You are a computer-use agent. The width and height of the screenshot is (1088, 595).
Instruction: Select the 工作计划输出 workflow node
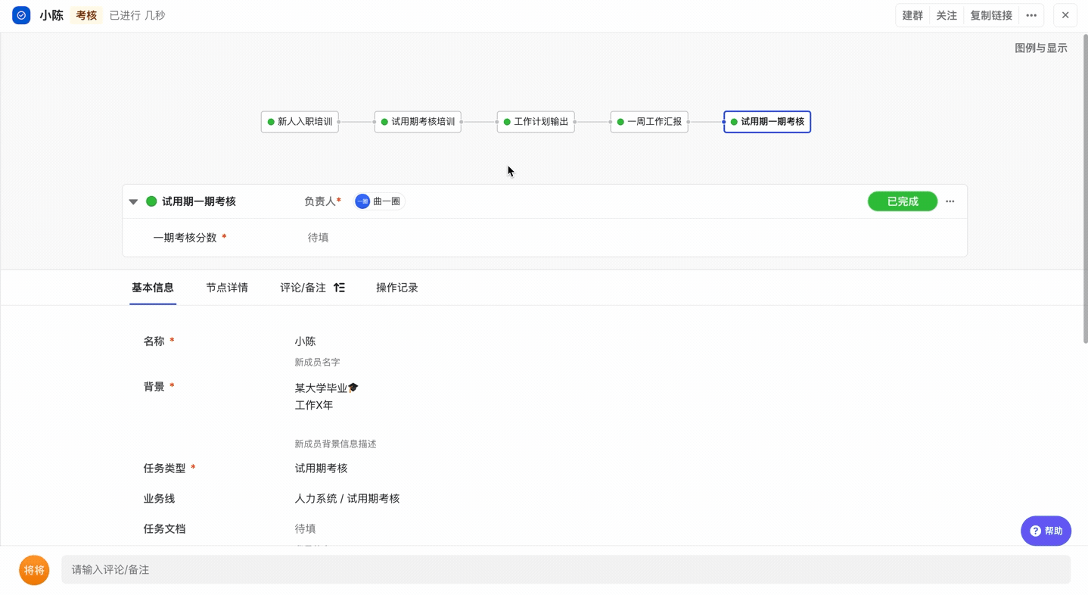(536, 122)
